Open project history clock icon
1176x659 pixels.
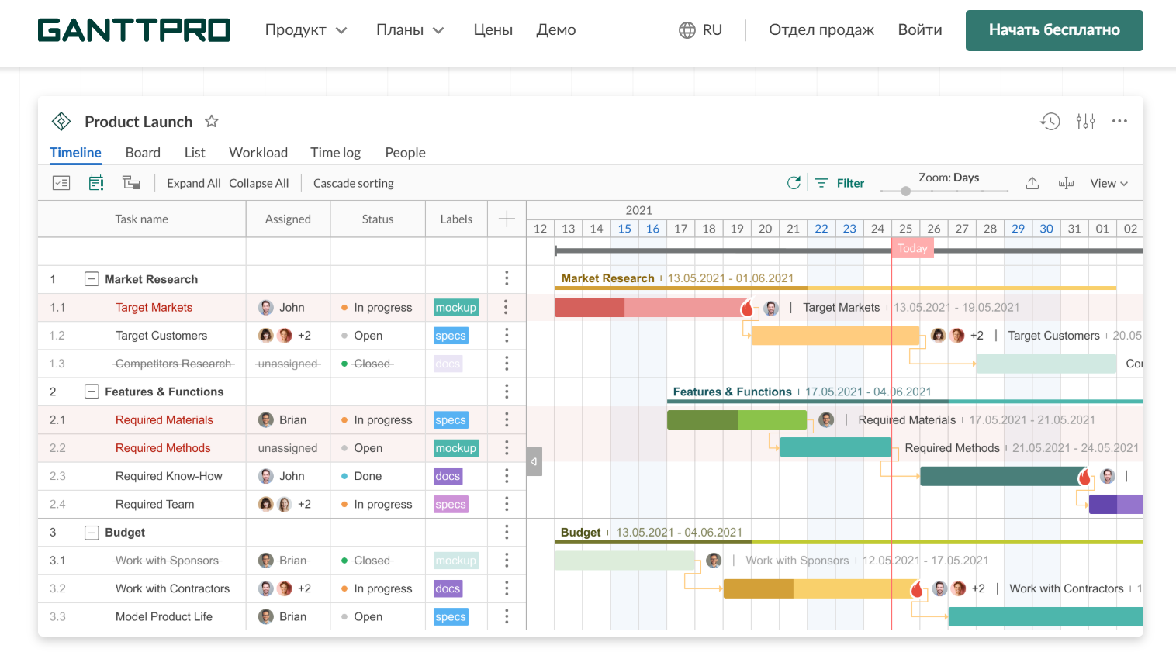pyautogui.click(x=1050, y=122)
